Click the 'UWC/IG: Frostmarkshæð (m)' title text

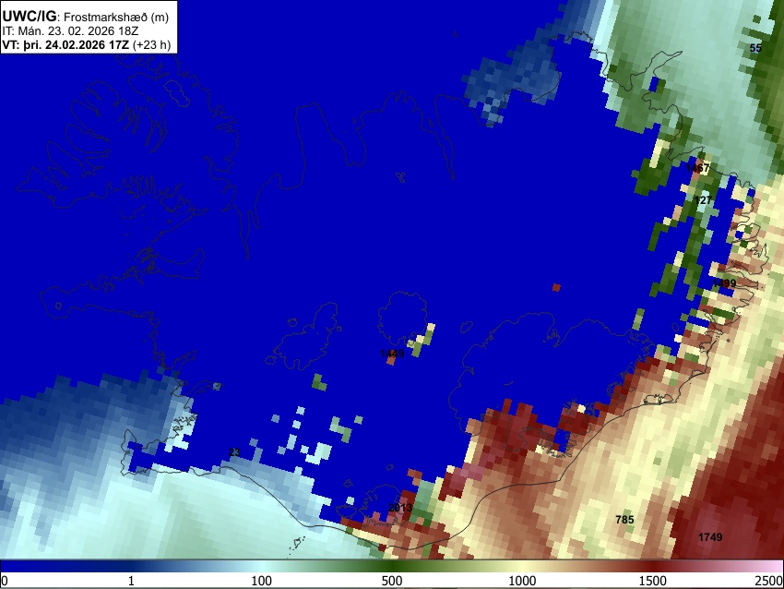coord(86,17)
